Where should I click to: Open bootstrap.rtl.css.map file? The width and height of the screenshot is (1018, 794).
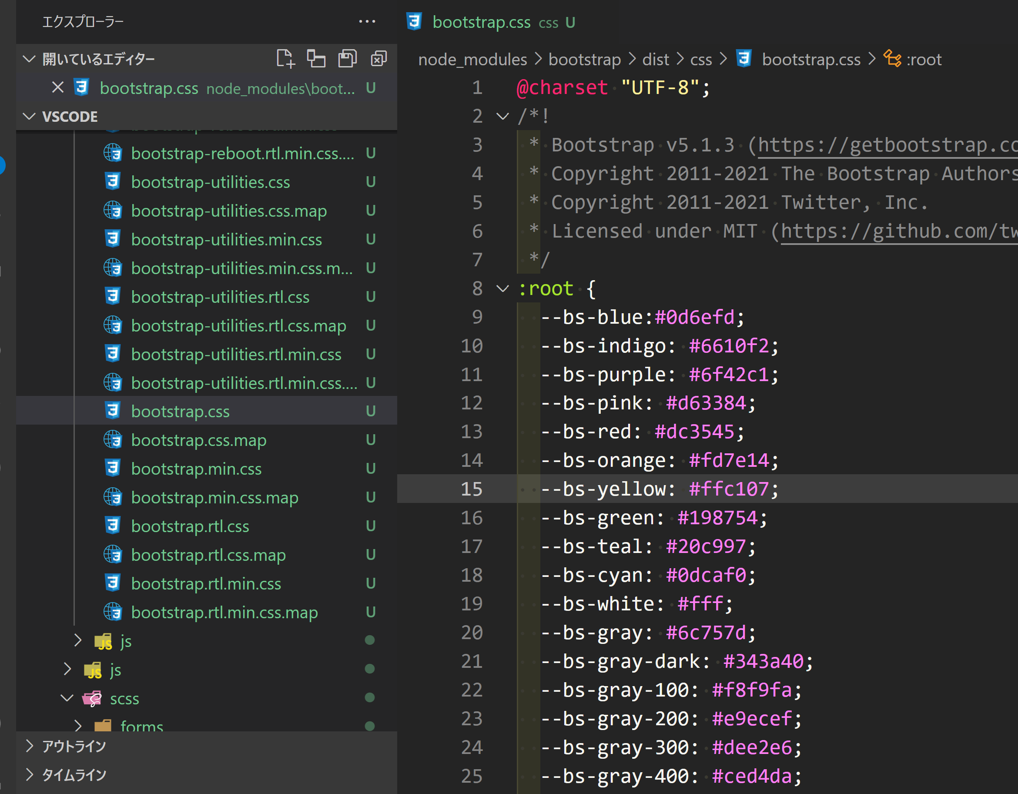pos(208,555)
